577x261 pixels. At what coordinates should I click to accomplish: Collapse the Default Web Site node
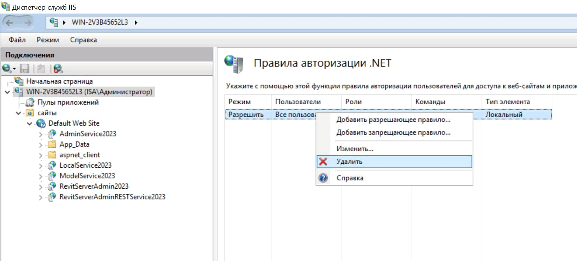point(30,123)
